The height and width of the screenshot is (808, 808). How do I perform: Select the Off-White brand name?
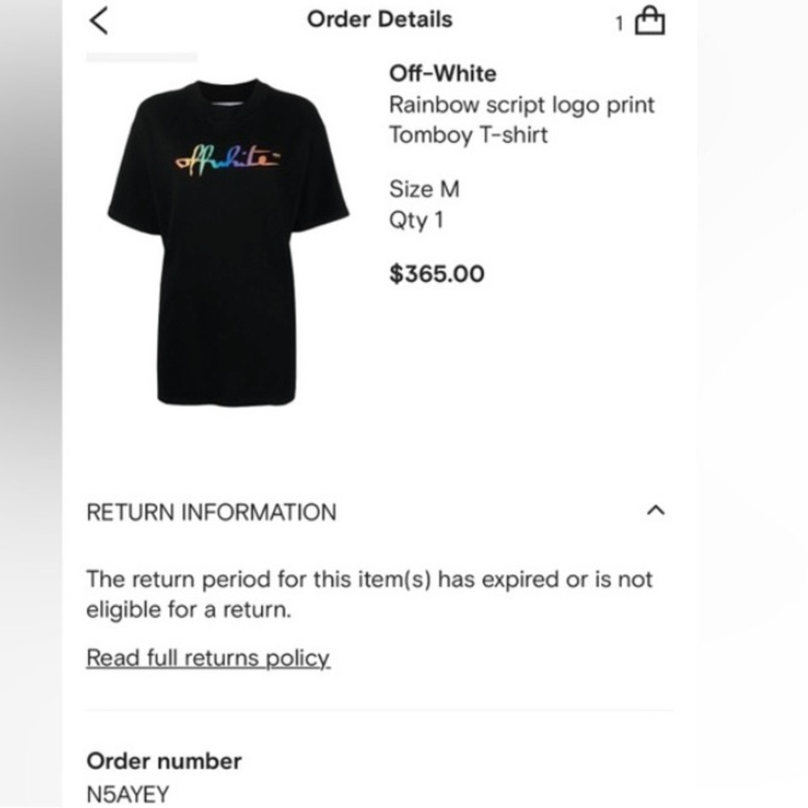point(443,74)
